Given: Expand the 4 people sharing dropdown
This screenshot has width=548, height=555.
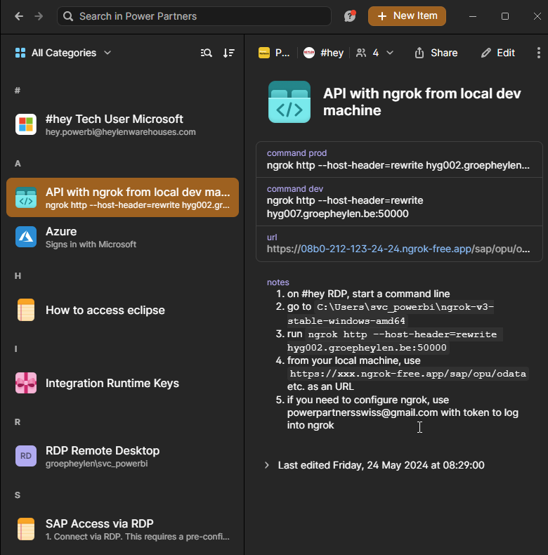Looking at the screenshot, I should click(x=375, y=53).
